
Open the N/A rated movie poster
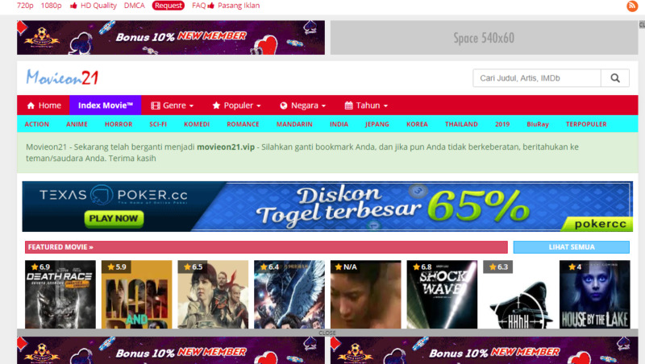click(366, 294)
